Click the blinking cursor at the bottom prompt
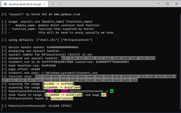The image size is (181, 113). [x=2, y=109]
